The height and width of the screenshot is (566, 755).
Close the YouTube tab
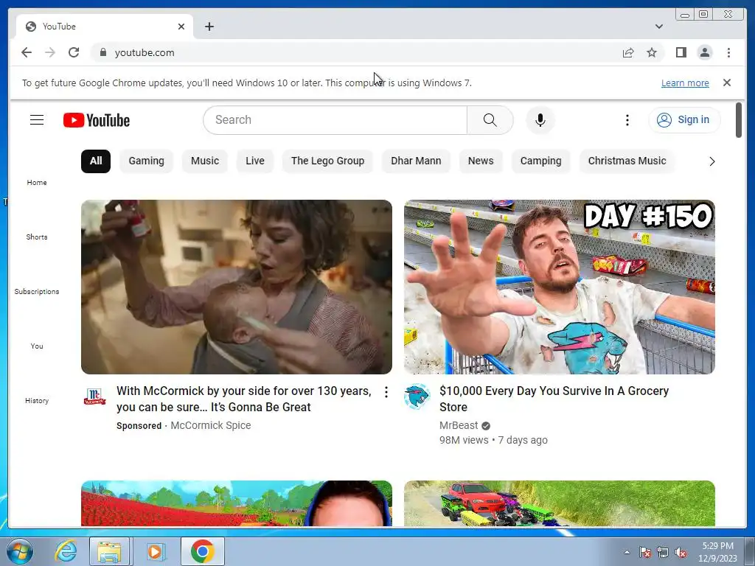coord(181,27)
